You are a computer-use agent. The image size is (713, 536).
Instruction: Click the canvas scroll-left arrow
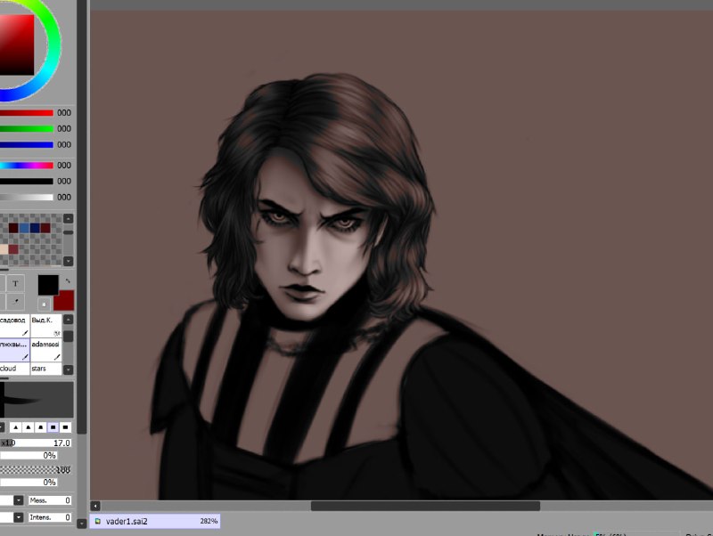point(95,506)
